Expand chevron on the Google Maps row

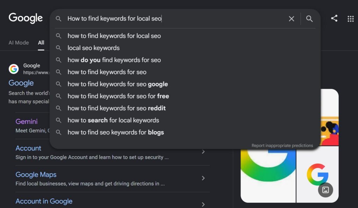coord(203,178)
